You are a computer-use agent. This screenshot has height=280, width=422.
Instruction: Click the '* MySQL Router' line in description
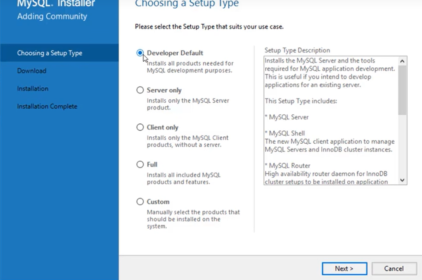point(288,165)
